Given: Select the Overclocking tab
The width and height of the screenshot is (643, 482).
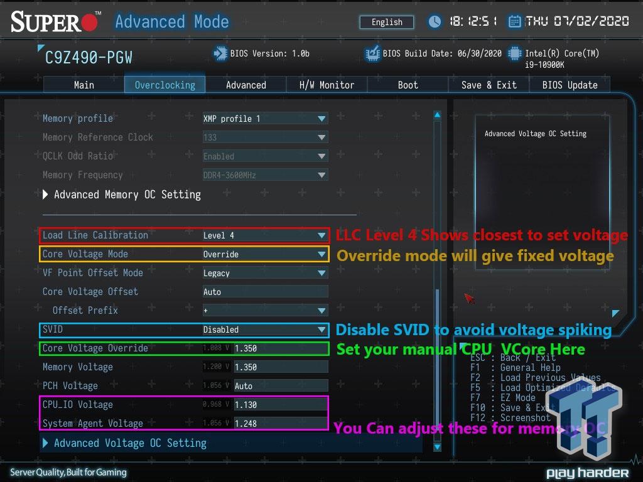Looking at the screenshot, I should point(165,85).
